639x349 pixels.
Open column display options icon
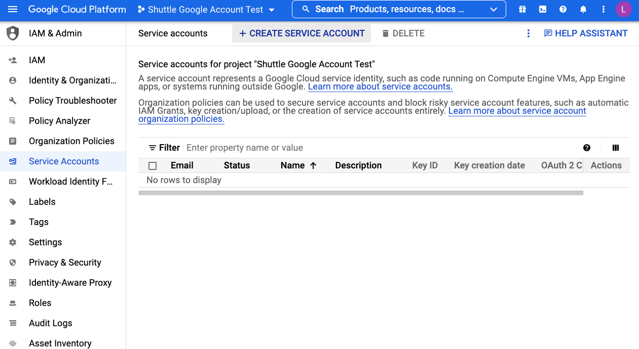(616, 148)
